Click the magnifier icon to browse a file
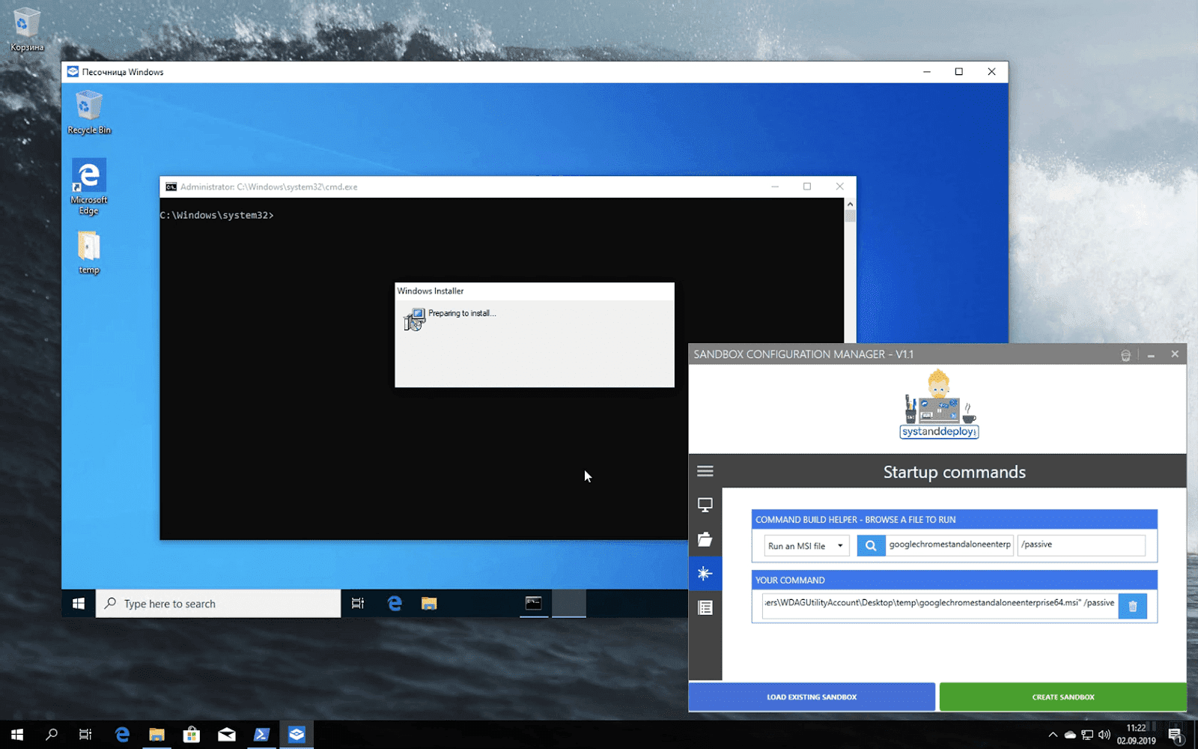 click(x=869, y=545)
